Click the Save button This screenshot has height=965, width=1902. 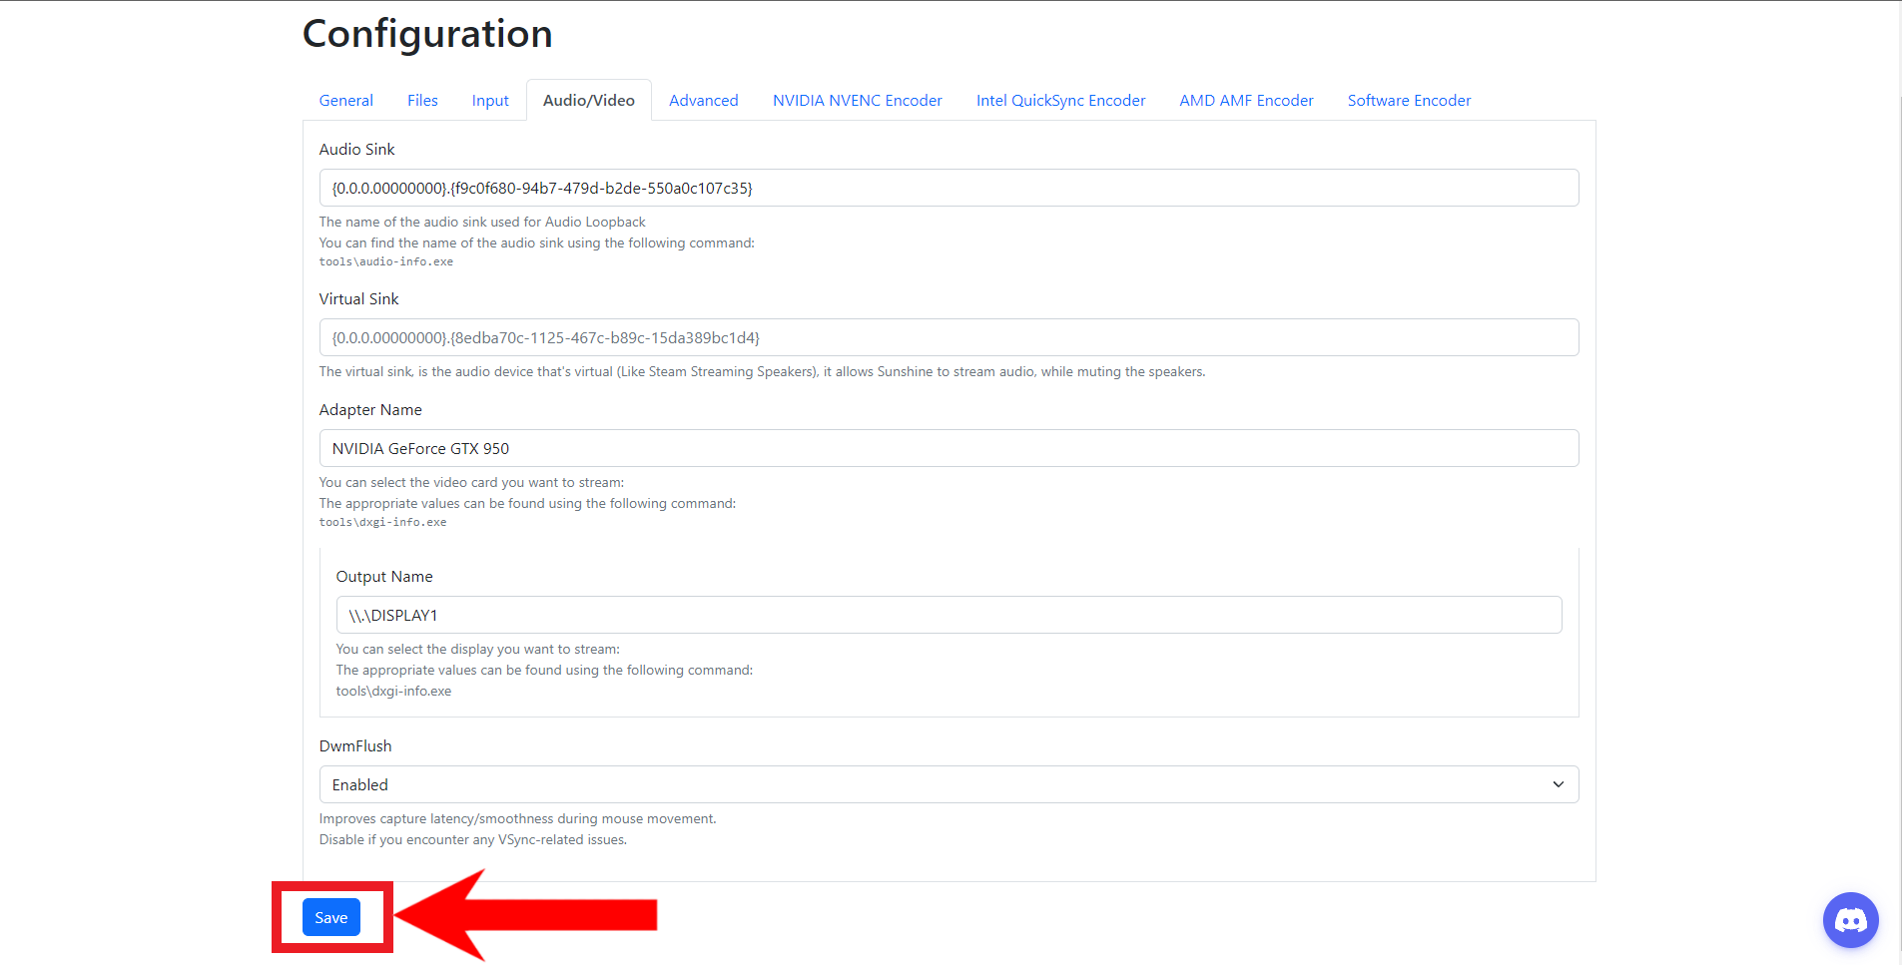click(x=331, y=917)
